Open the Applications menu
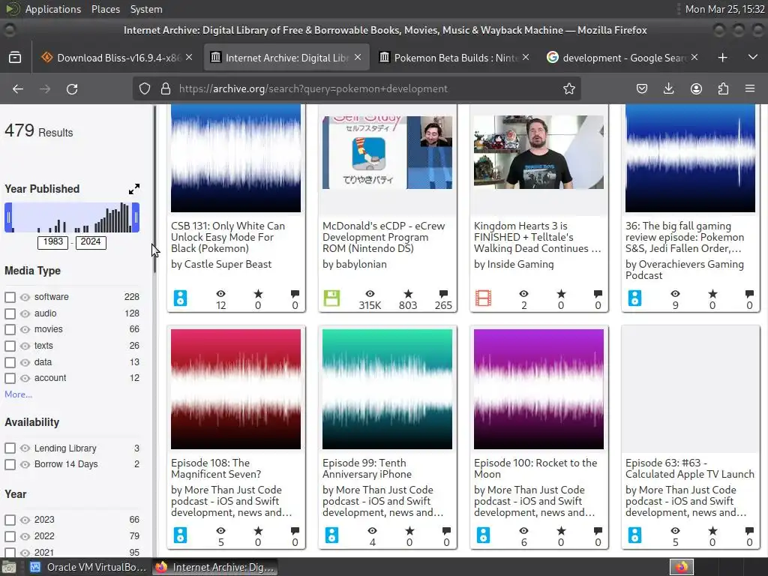This screenshot has width=768, height=576. 53,9
